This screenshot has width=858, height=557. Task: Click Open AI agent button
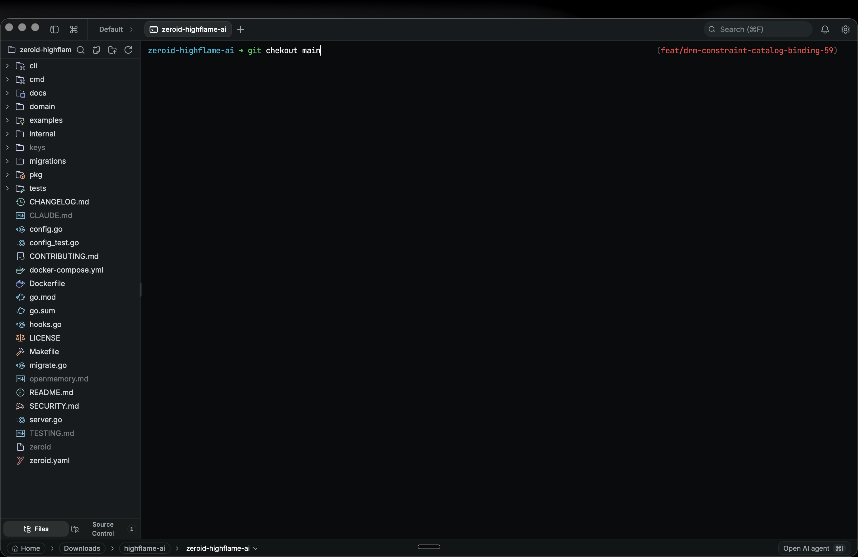pyautogui.click(x=814, y=548)
